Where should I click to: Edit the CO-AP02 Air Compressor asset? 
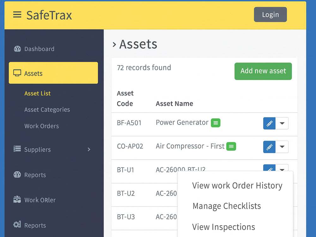click(269, 147)
